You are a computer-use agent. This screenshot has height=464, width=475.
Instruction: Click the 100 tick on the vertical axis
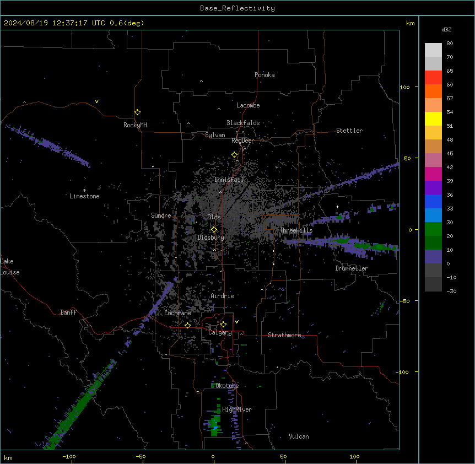click(x=404, y=87)
